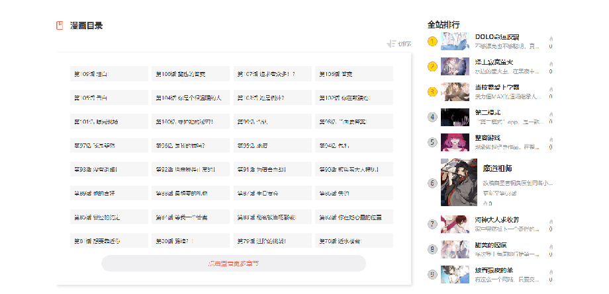
Task: Open chapter 第107话
Action: 273,74
